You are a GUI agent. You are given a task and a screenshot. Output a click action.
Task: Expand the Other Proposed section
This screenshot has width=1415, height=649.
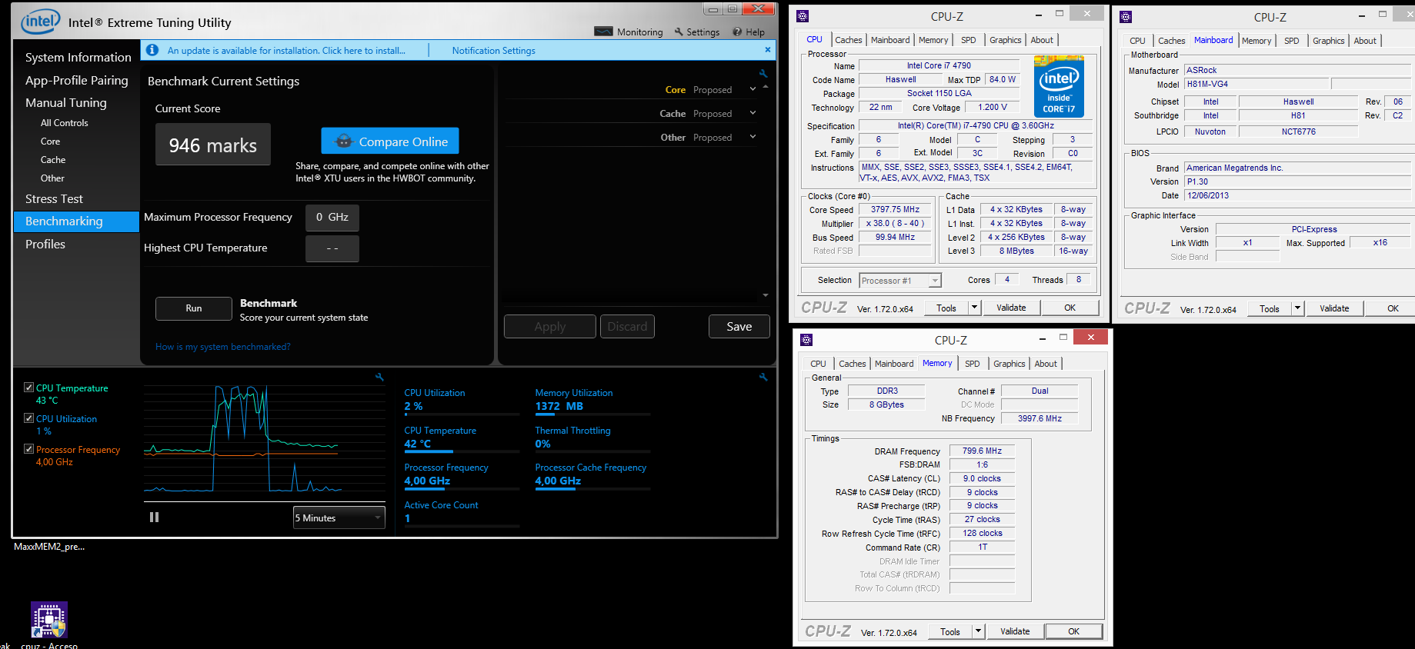753,138
